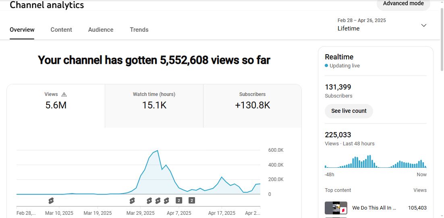Go to the Trends tab
This screenshot has height=218, width=444.
[x=139, y=30]
